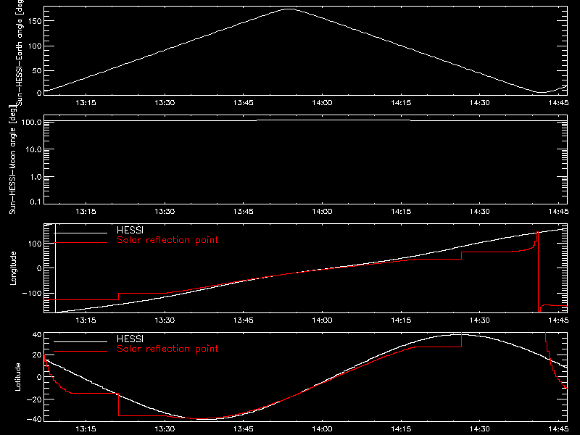
Task: Click the "14:15" time label under Latitude plot
Action: pyautogui.click(x=401, y=429)
